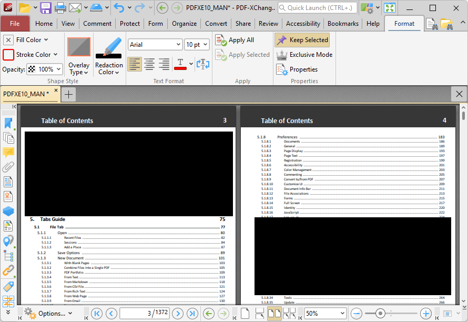Image resolution: width=468 pixels, height=322 pixels.
Task: Click the green full screen icon
Action: click(390, 8)
